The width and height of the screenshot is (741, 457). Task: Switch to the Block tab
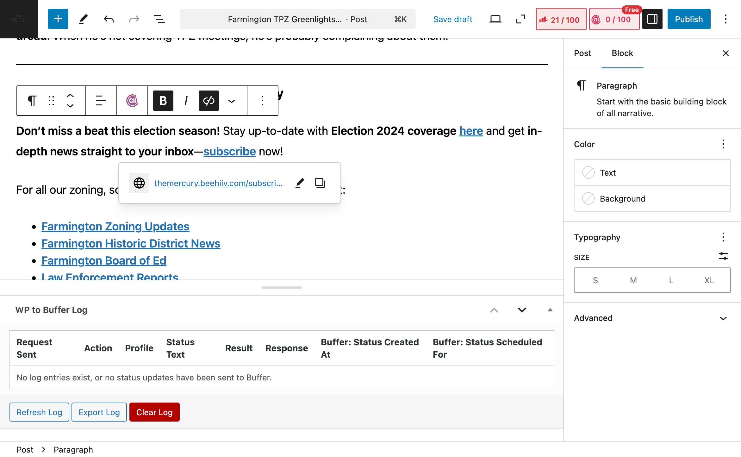[x=622, y=53]
